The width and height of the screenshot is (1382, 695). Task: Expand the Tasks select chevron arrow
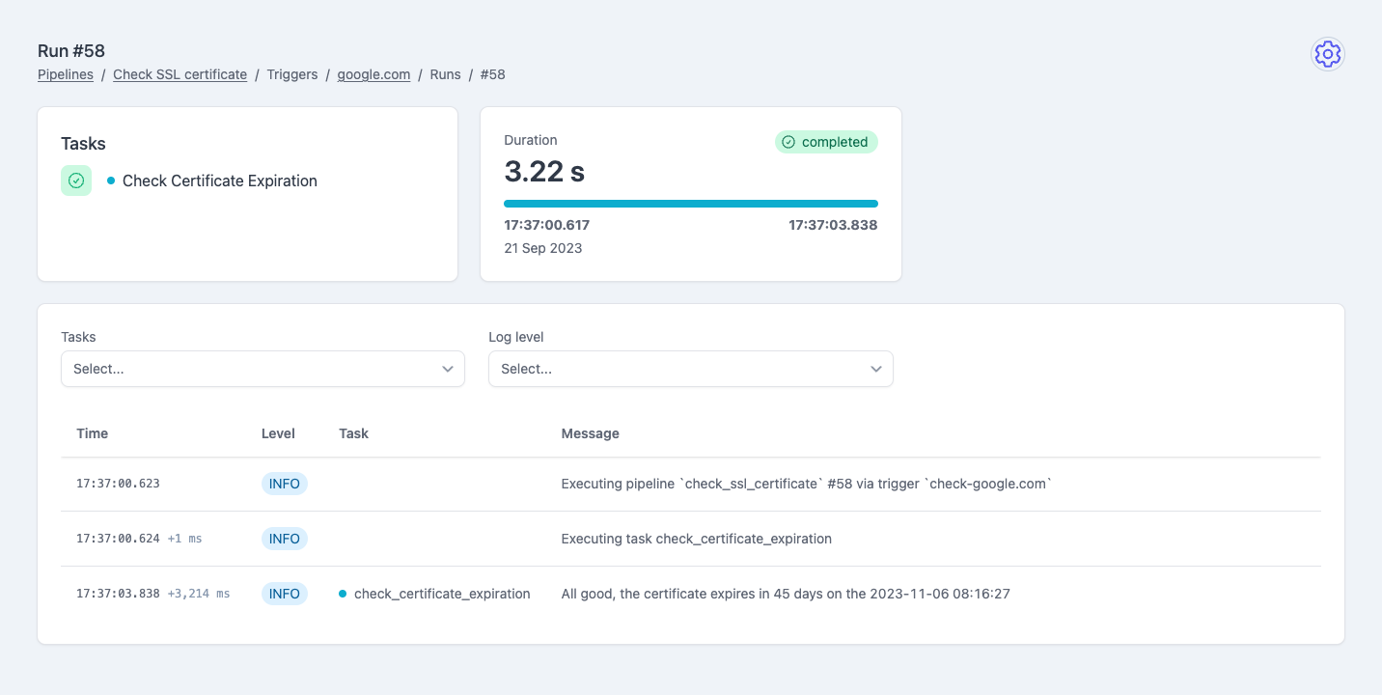448,369
